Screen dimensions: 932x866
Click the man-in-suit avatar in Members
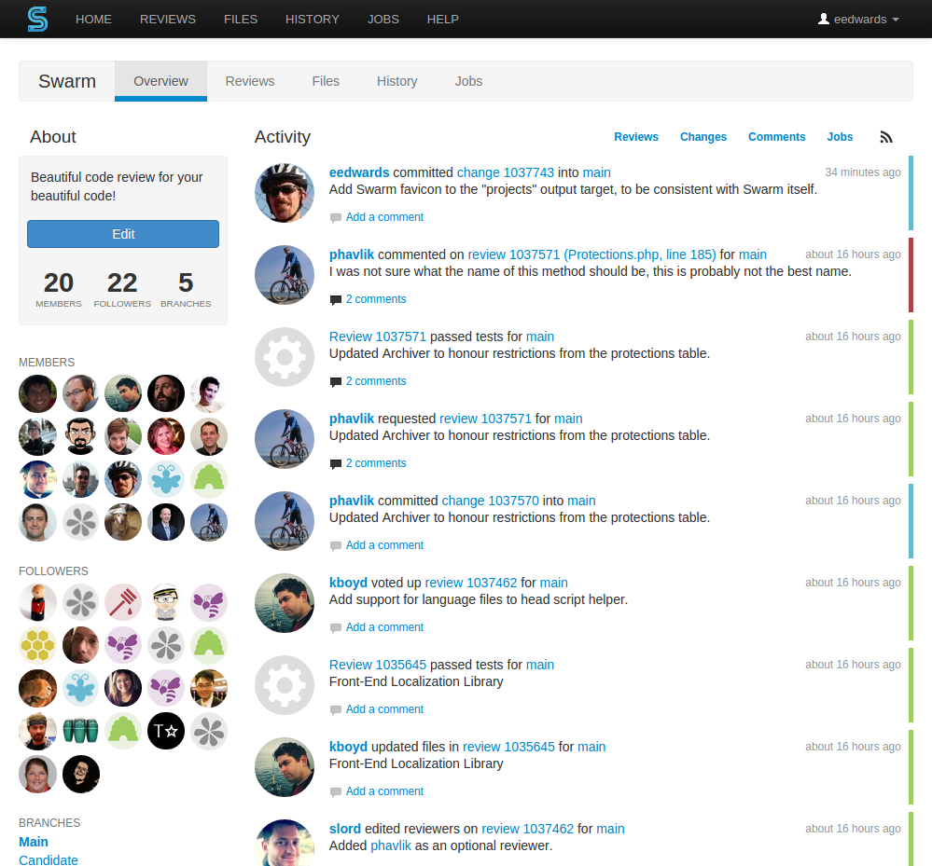pyautogui.click(x=166, y=522)
